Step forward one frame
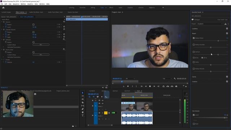This screenshot has width=231, height=130. pyautogui.click(x=154, y=86)
